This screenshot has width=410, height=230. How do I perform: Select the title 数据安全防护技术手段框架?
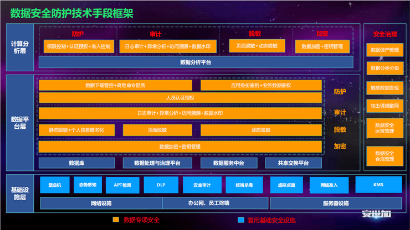click(x=72, y=14)
